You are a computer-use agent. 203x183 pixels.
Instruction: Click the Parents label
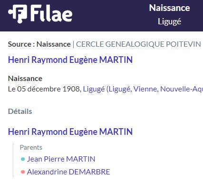click(x=31, y=147)
